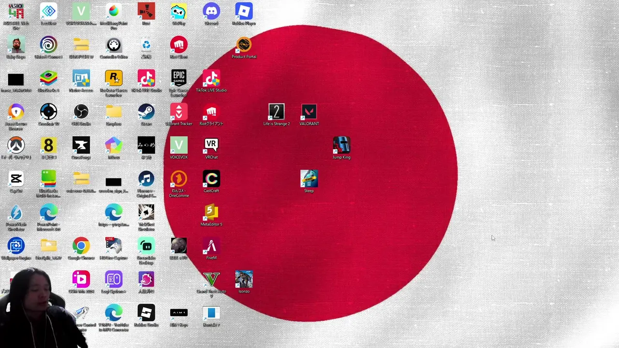Launch the VRChat desktop icon

[x=211, y=145]
